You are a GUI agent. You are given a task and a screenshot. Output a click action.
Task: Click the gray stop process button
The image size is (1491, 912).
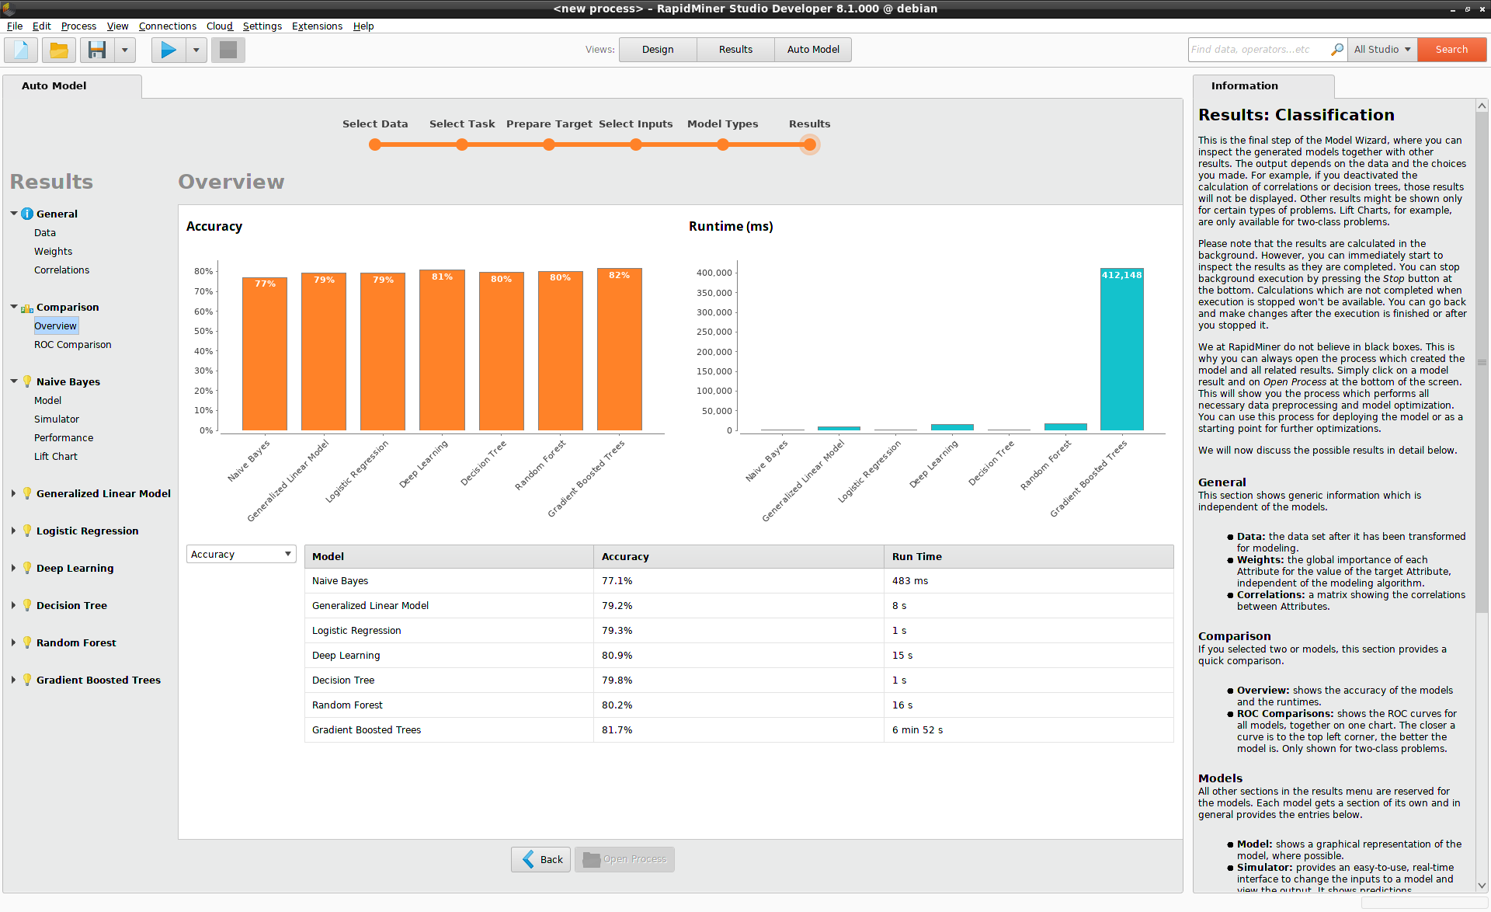pos(228,50)
